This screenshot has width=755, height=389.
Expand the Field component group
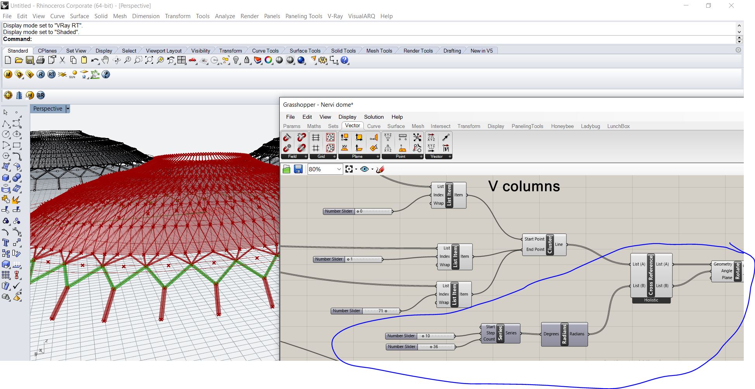click(306, 157)
